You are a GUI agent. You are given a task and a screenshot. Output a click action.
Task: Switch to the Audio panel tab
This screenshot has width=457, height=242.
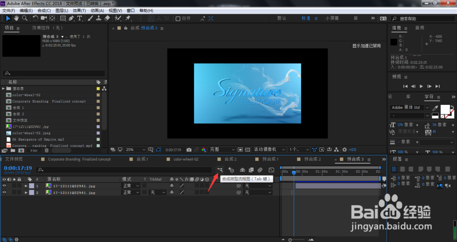420,28
